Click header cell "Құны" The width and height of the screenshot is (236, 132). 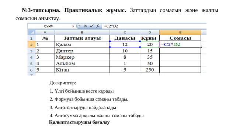(x=150, y=38)
